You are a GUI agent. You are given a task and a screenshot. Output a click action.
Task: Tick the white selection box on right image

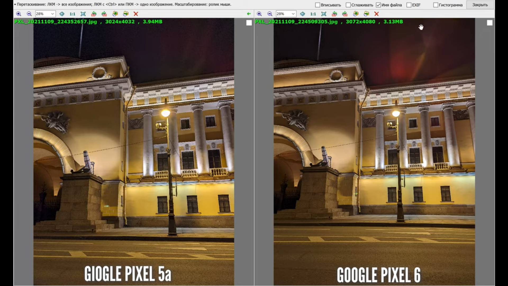[489, 23]
